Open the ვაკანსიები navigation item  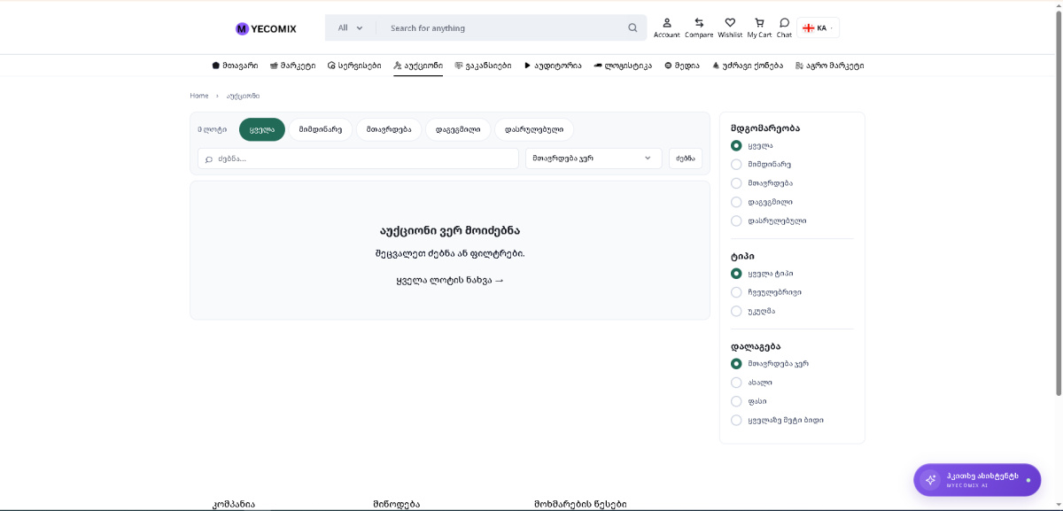[483, 66]
